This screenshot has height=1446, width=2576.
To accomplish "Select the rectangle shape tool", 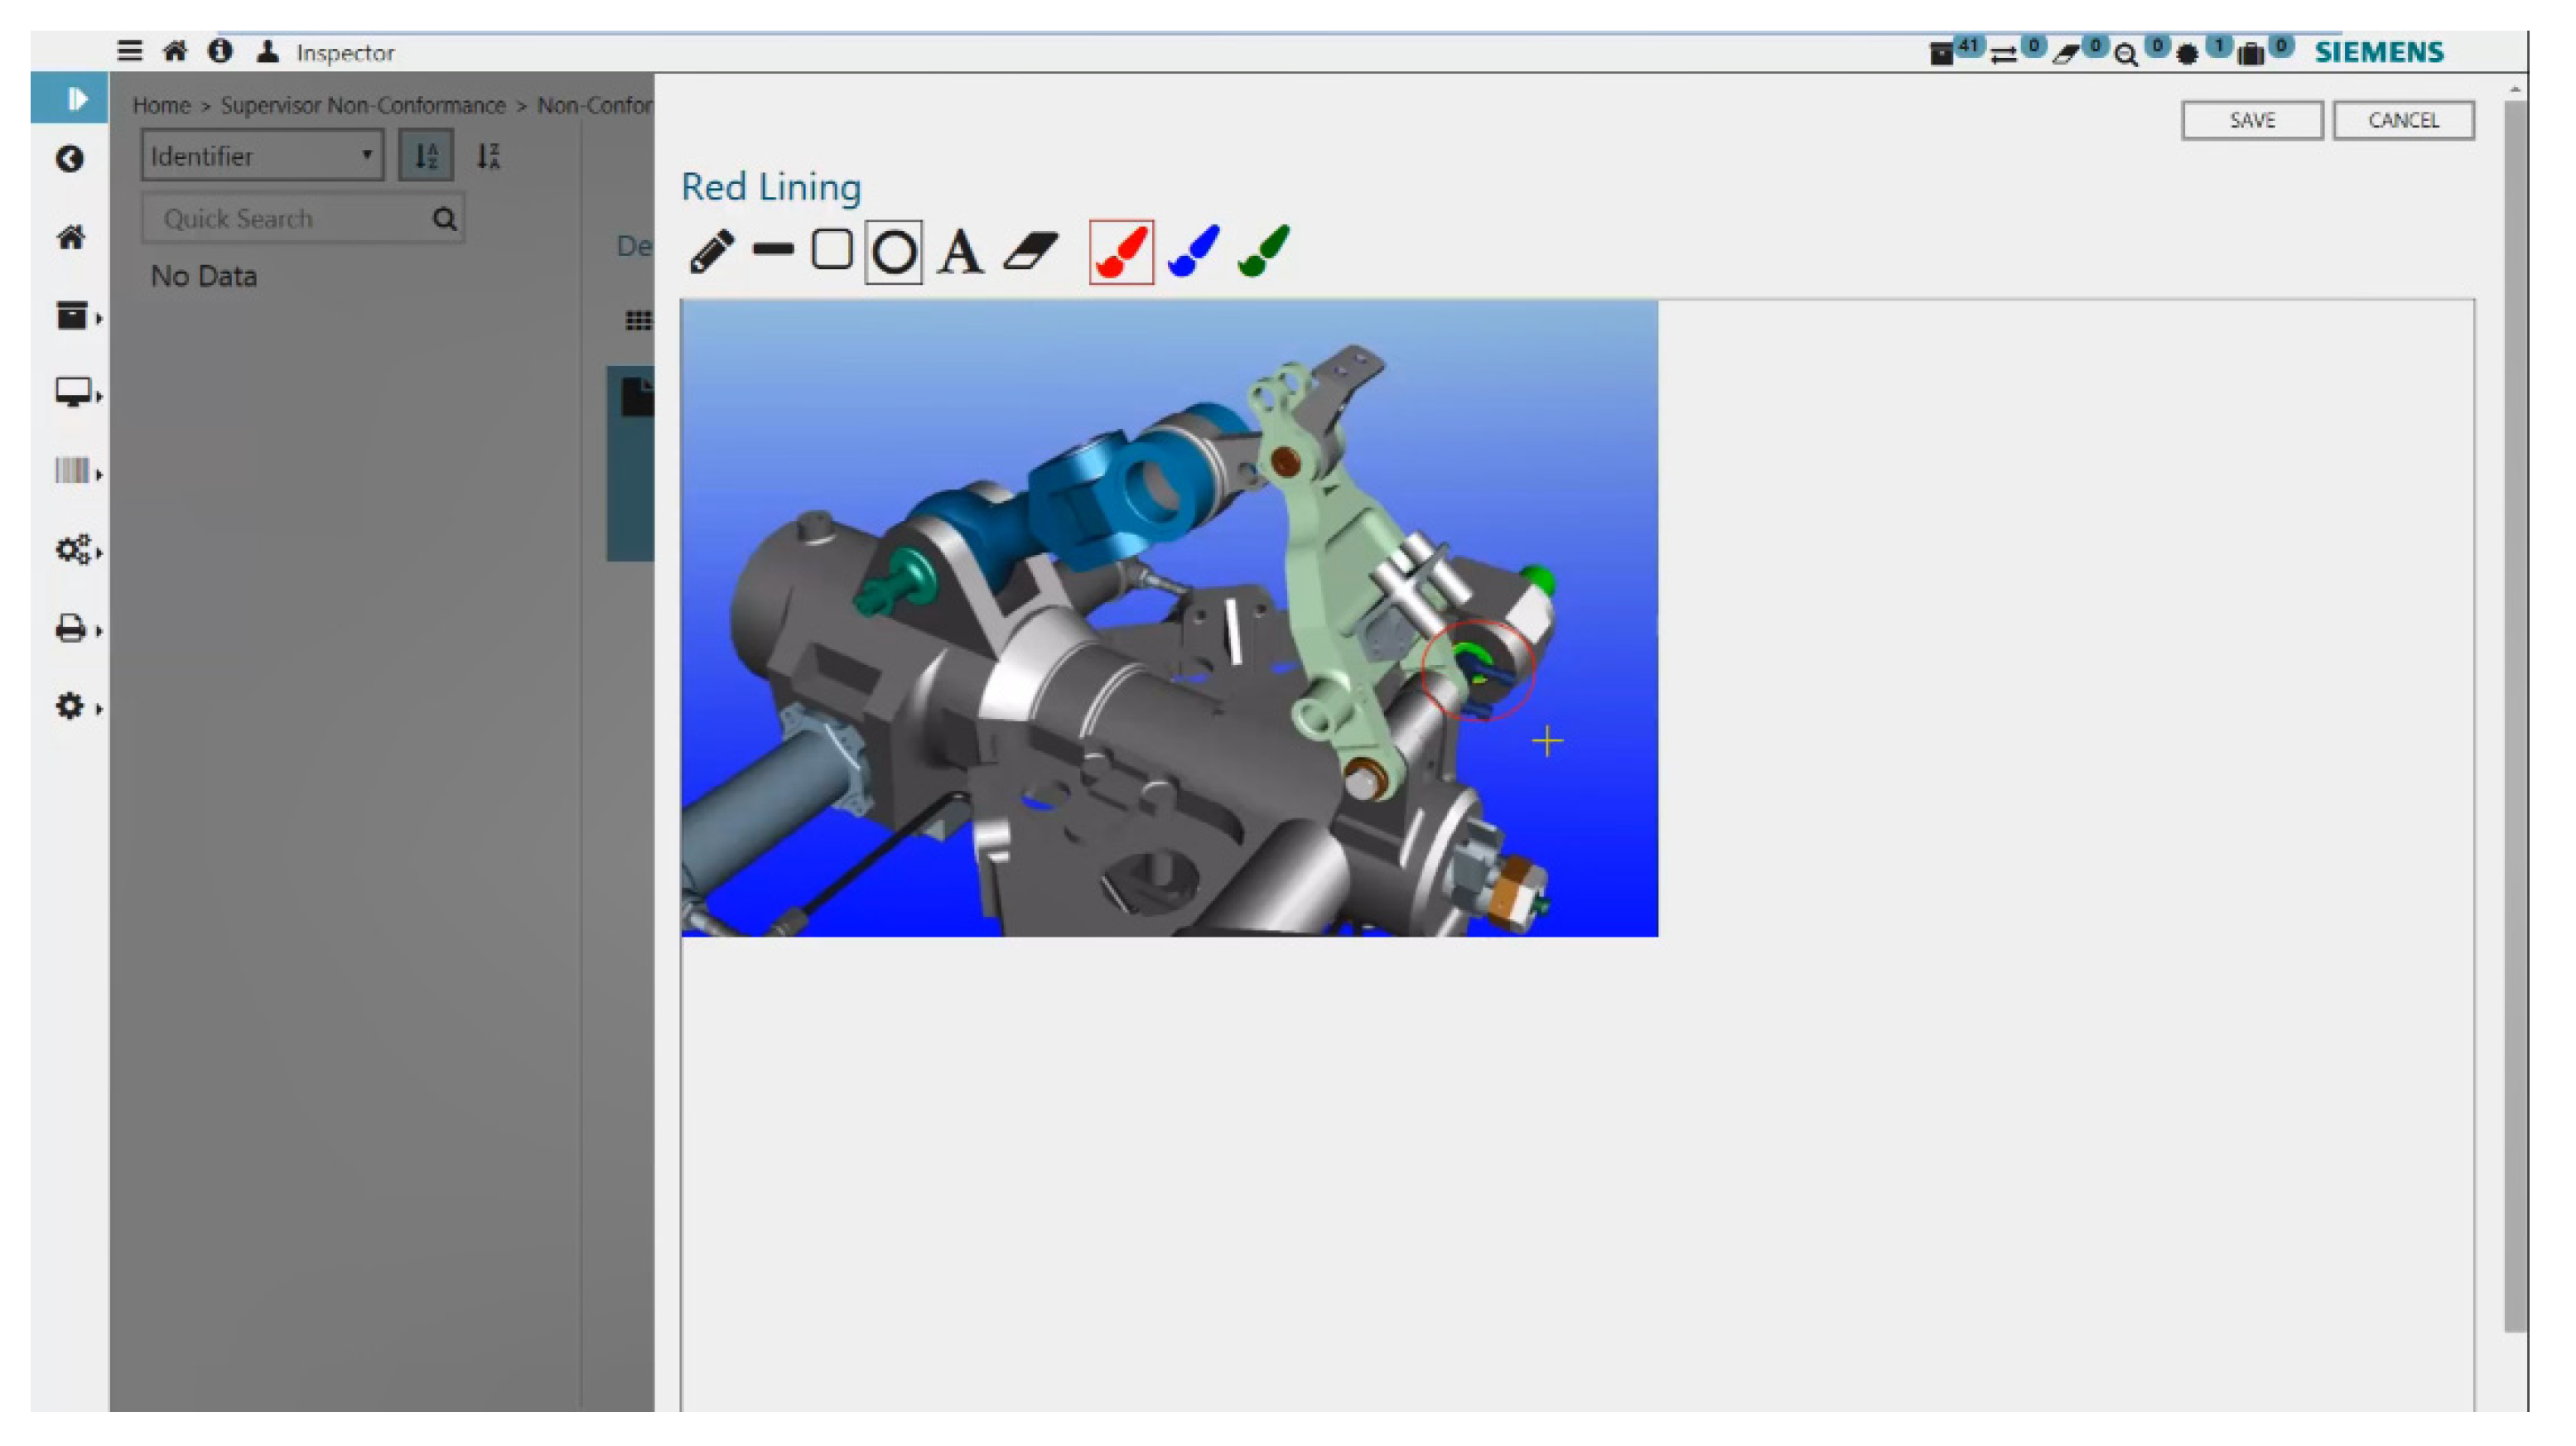I will click(x=832, y=250).
